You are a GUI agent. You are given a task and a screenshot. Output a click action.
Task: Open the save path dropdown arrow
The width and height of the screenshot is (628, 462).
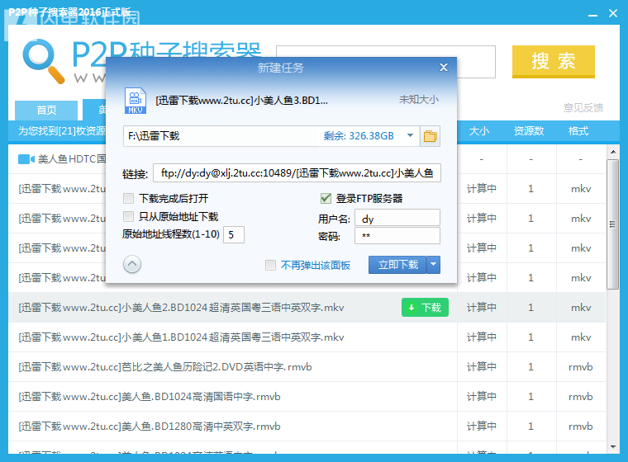(410, 135)
